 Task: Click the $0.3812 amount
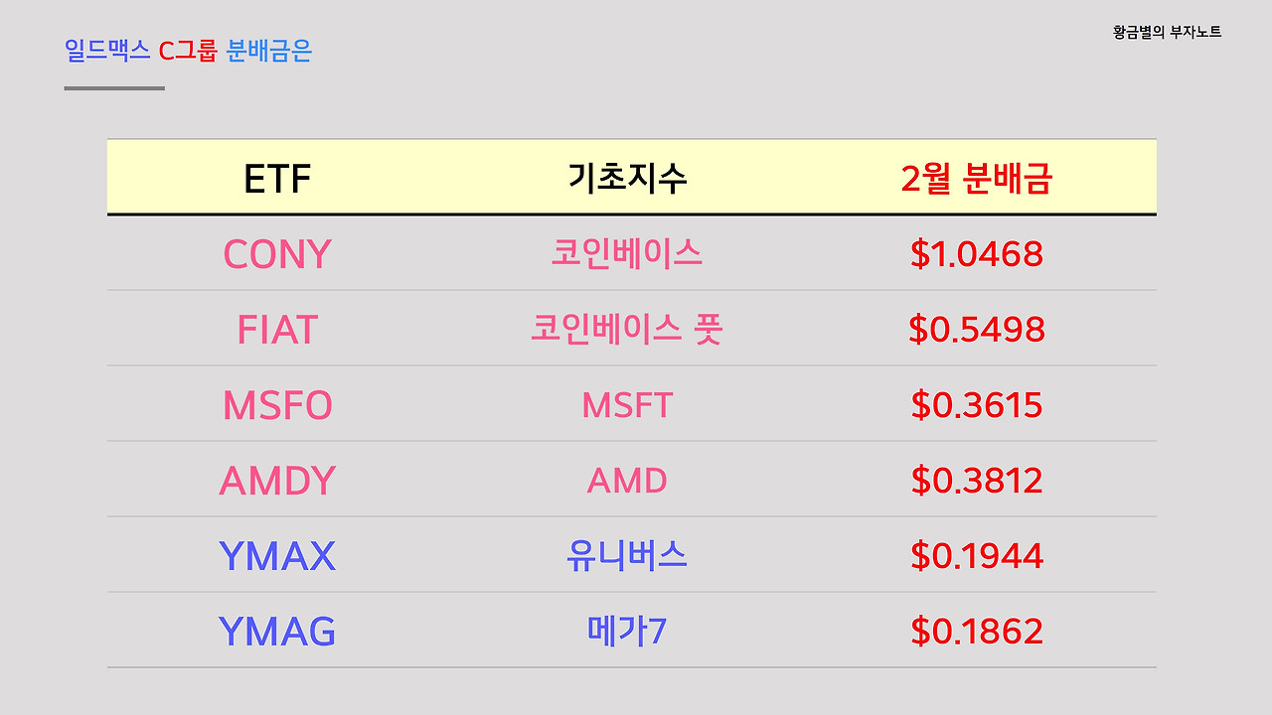[x=976, y=481]
